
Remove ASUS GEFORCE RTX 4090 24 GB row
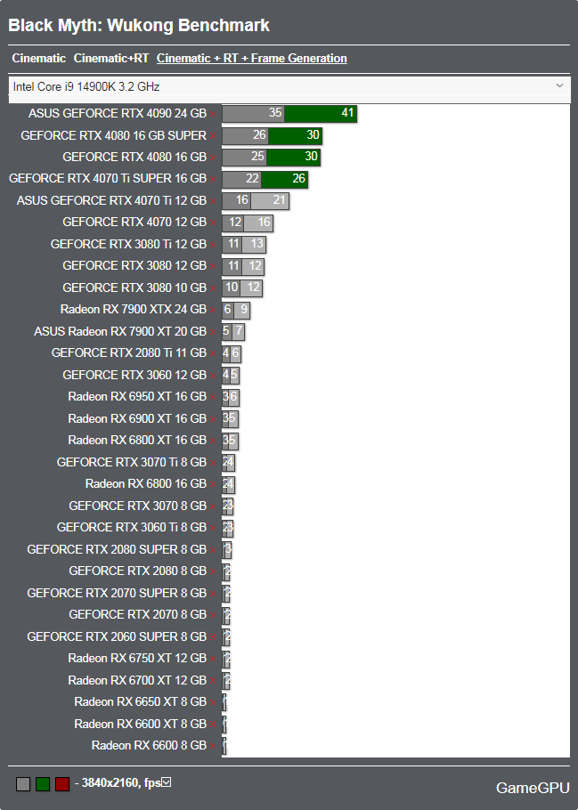coord(213,114)
